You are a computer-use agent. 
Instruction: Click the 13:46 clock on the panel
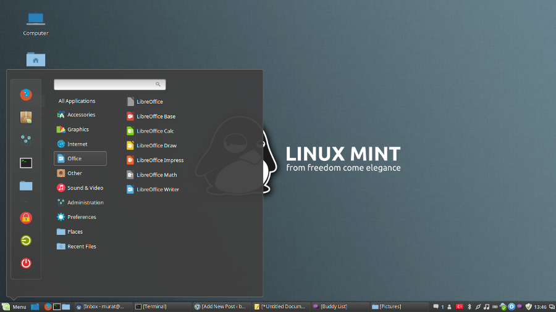[x=540, y=306]
